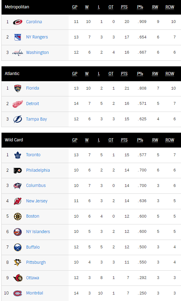Click Wild Card P% column header
Viewport: 181px width, 301px height.
pos(140,140)
